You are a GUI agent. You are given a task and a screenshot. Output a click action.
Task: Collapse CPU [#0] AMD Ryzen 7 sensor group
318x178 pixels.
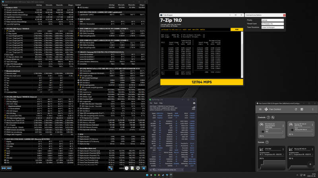(3, 28)
